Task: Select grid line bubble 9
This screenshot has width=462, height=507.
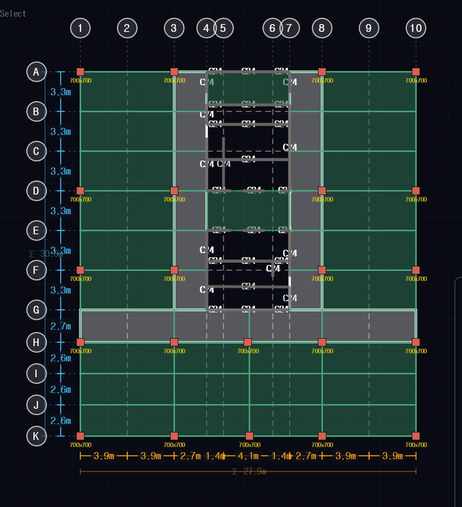Action: [x=369, y=28]
